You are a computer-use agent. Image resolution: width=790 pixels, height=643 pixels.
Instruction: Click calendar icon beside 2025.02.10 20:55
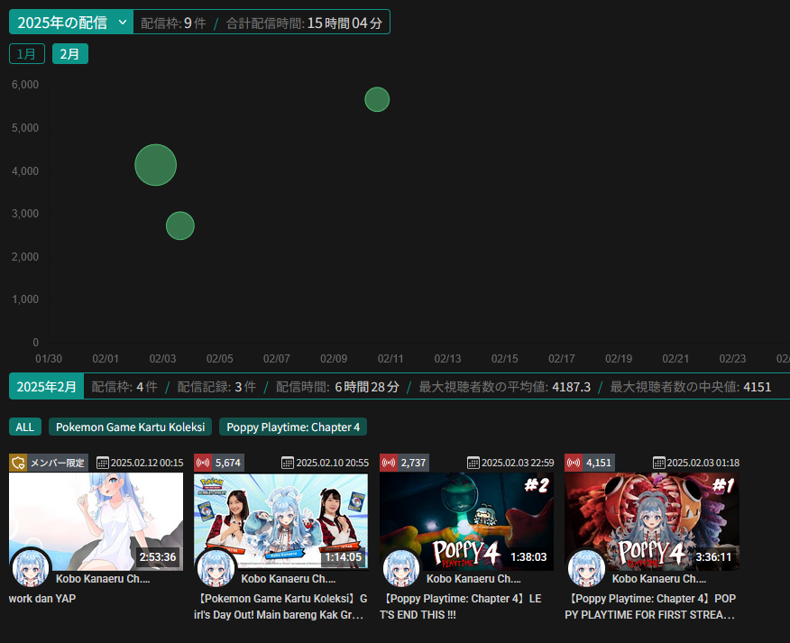point(288,463)
